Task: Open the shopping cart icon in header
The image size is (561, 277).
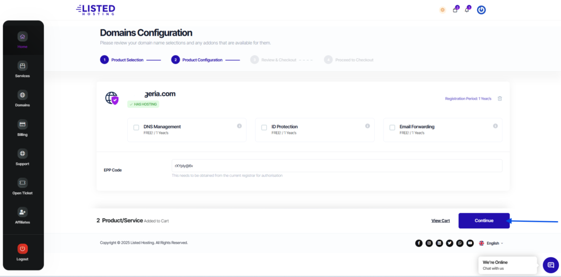Action: 455,10
